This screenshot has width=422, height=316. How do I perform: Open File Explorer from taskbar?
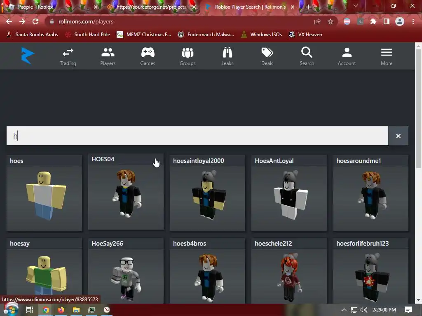point(76,310)
